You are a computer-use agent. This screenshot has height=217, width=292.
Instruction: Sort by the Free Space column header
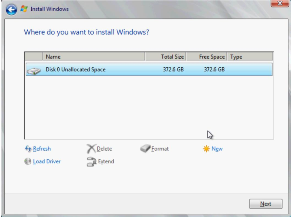pos(207,57)
